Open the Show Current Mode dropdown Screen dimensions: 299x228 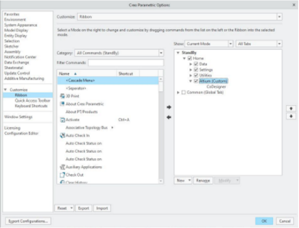pyautogui.click(x=230, y=44)
